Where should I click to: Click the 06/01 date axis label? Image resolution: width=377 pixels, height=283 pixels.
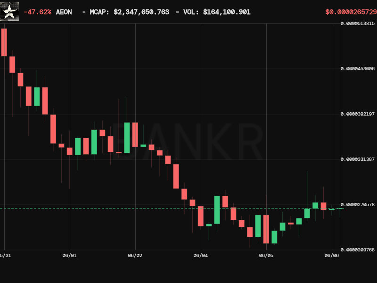tap(69, 256)
